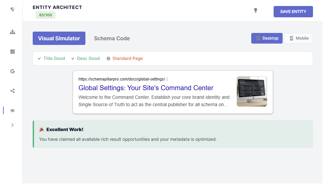This screenshot has height=187, width=325.
Task: Switch to the Visual Simulator tab
Action: tap(59, 38)
